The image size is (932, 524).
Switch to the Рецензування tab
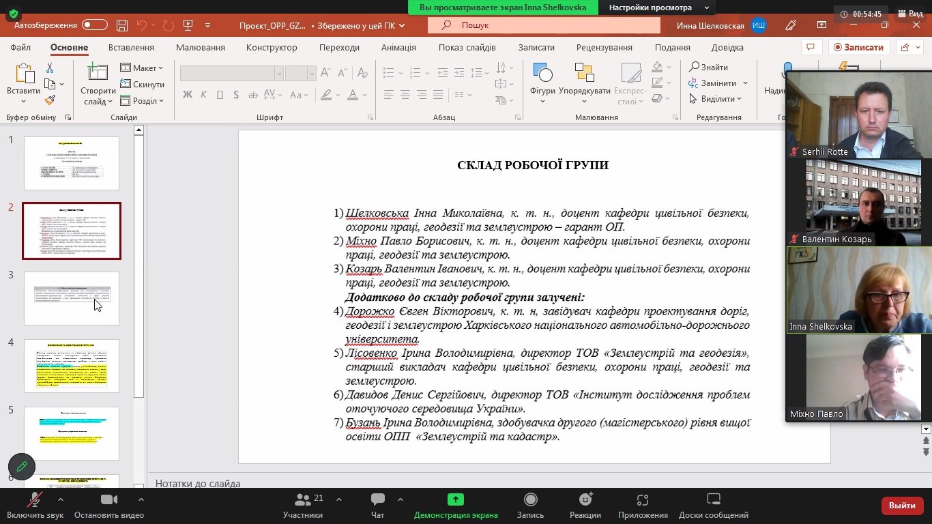[x=604, y=47]
